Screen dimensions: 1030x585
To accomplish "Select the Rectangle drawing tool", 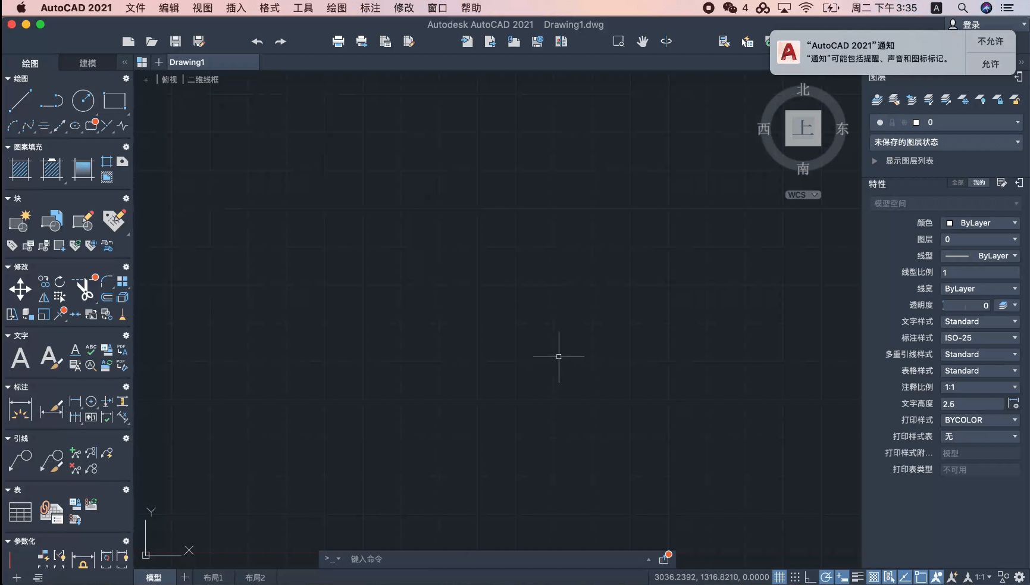I will pyautogui.click(x=115, y=101).
